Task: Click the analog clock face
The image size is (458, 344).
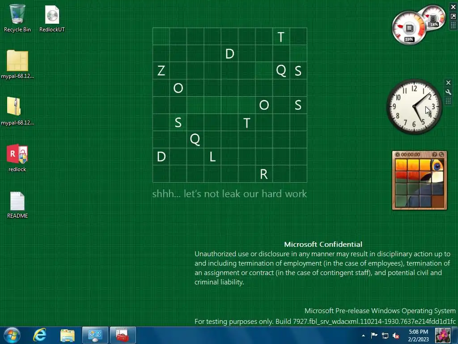Action: click(x=414, y=107)
